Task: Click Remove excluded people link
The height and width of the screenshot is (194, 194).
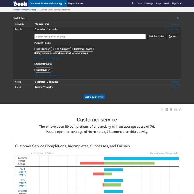Action: 47,75
